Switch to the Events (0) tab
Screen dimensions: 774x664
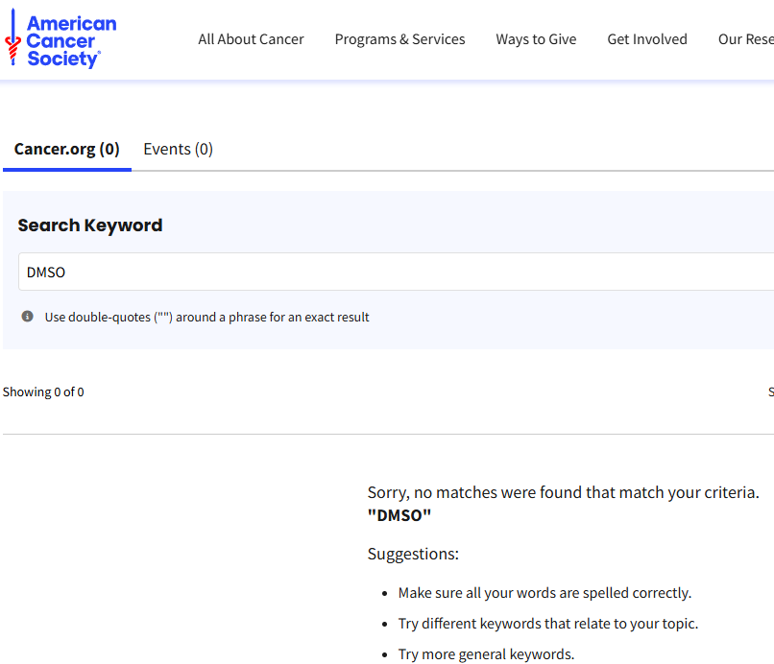tap(179, 149)
